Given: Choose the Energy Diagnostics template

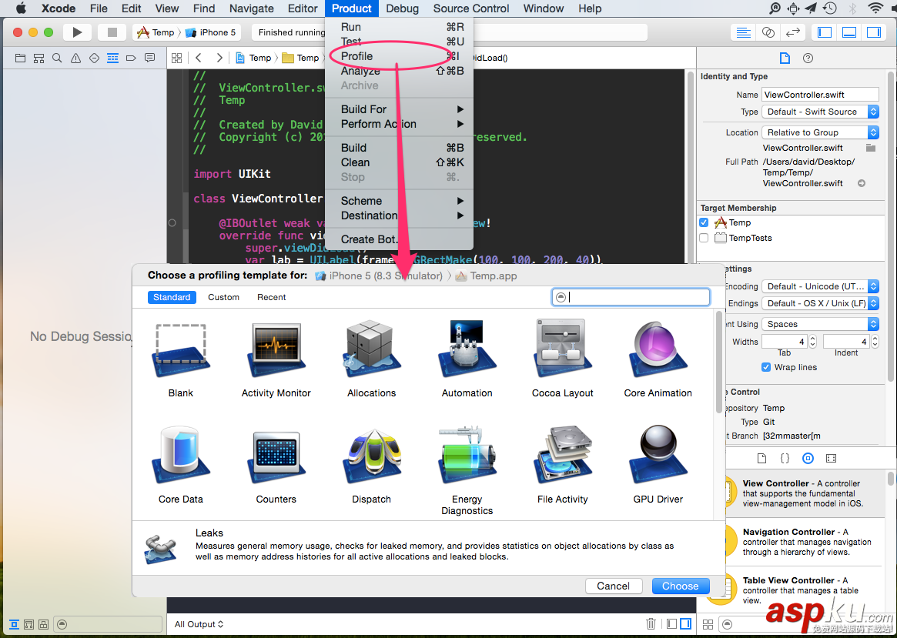Looking at the screenshot, I should tap(467, 456).
